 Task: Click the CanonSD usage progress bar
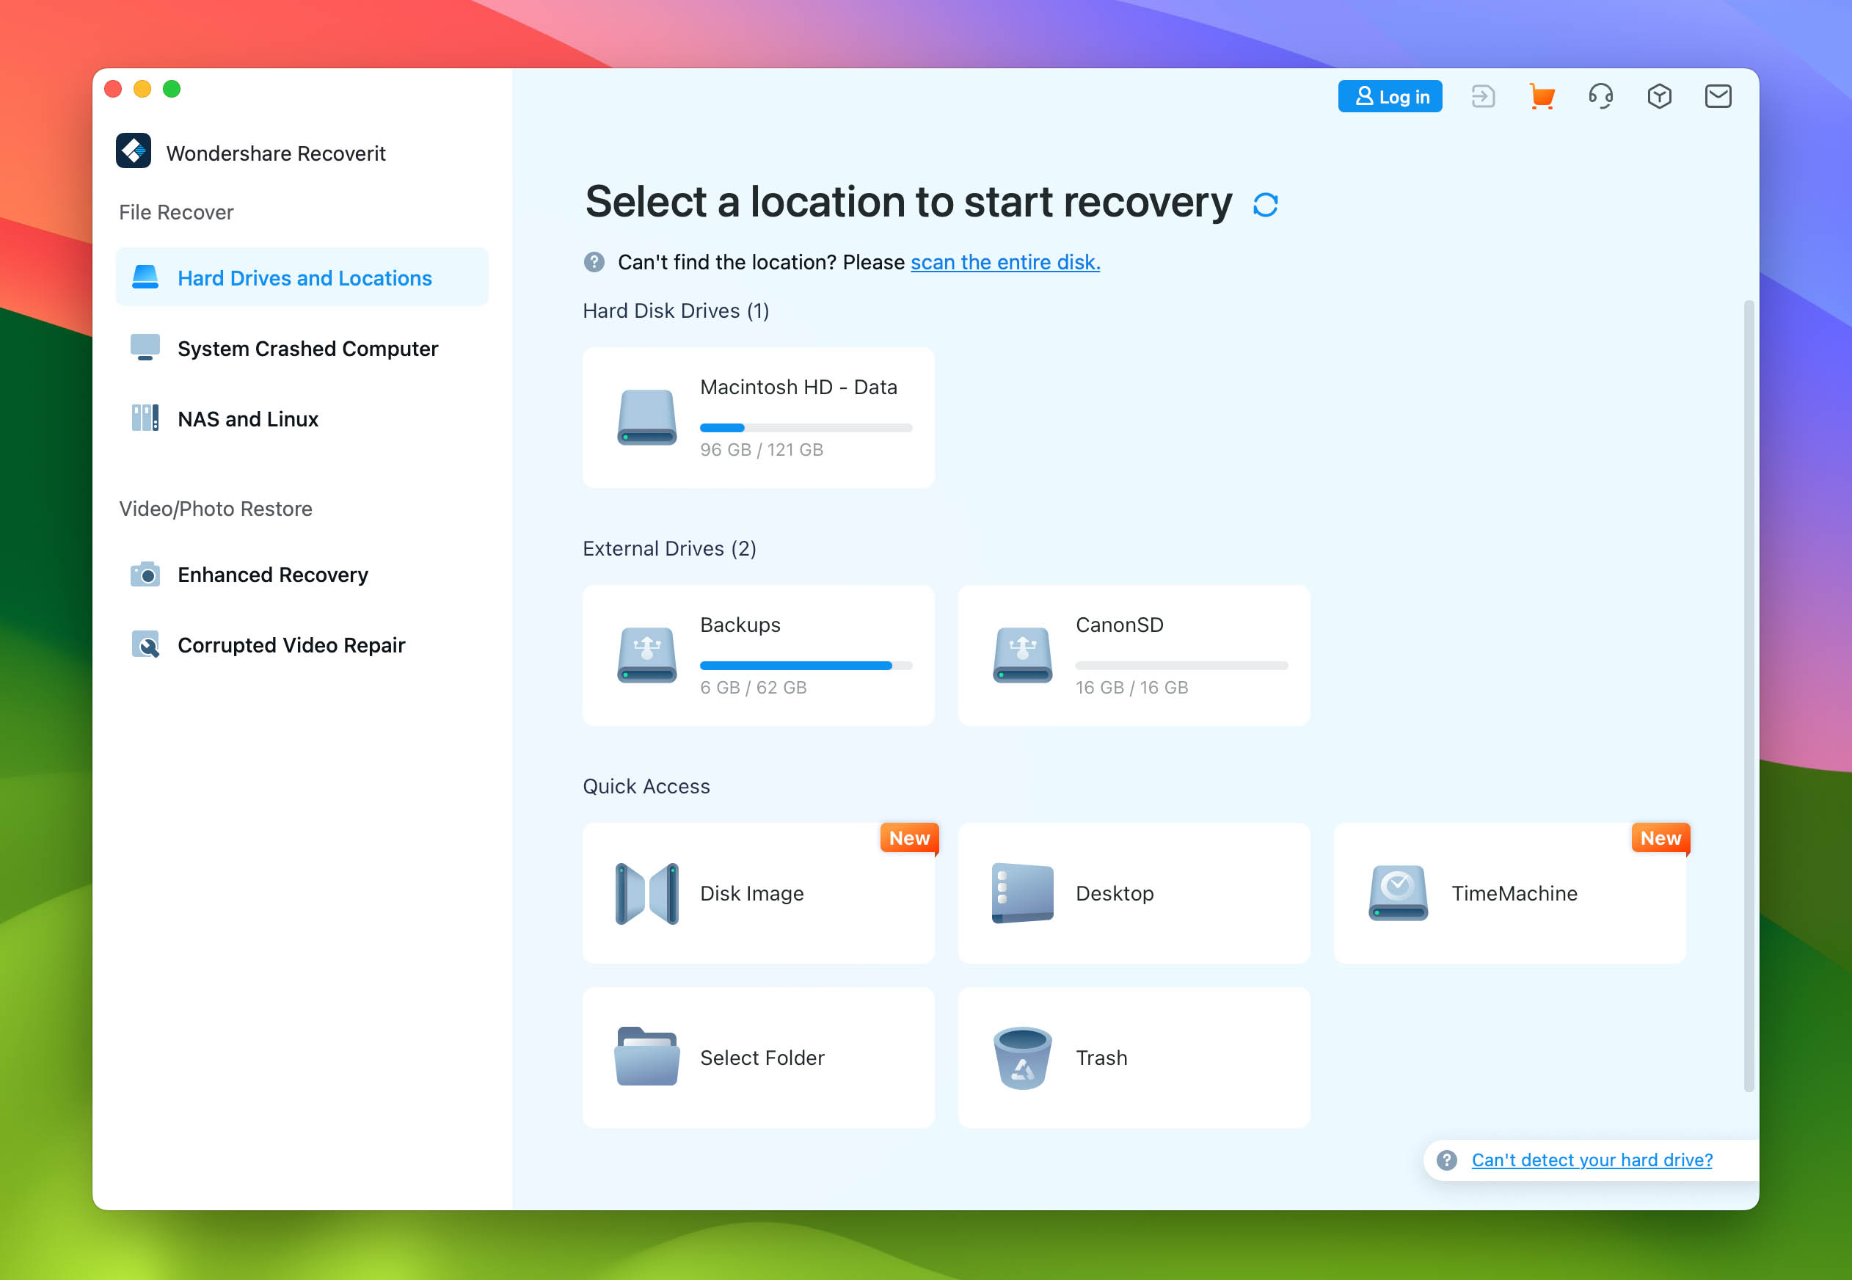1181,666
